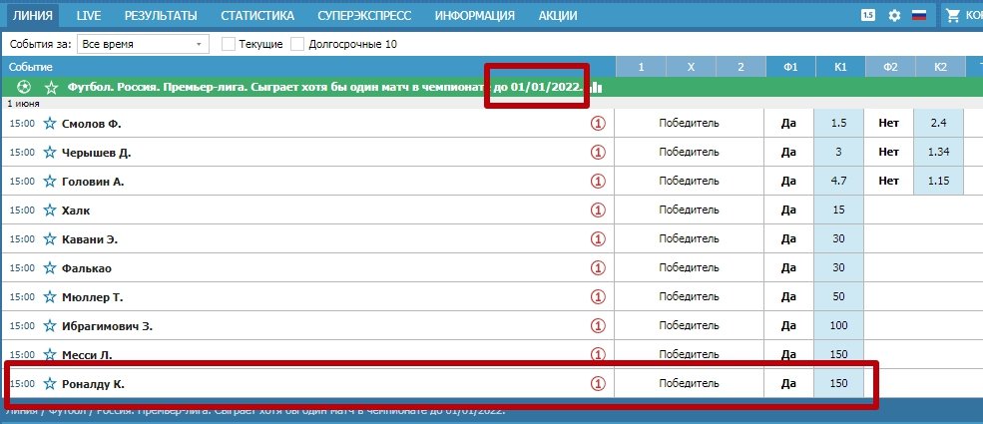Screen dimensions: 983x424
Task: Add Смолов Ф. to favorites star
Action: point(50,124)
